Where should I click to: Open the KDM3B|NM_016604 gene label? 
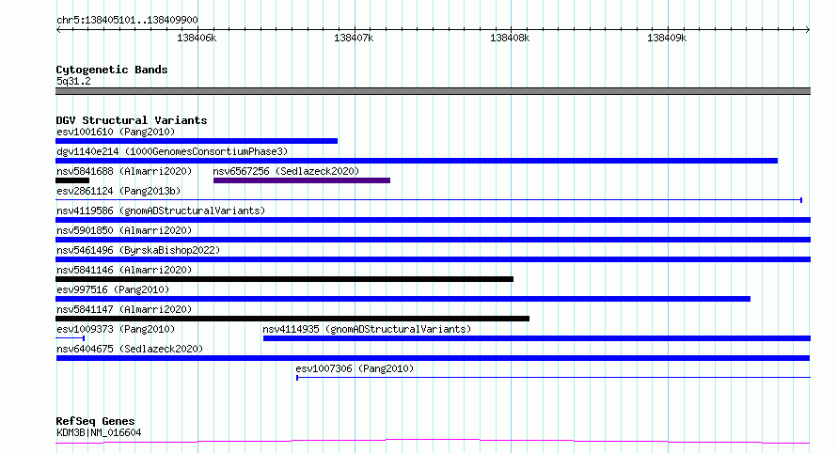coord(99,432)
